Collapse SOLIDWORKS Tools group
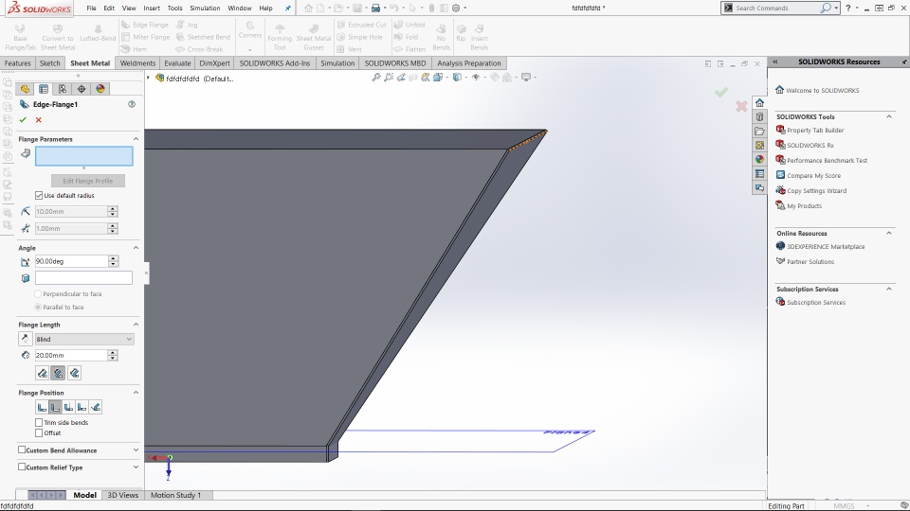910x511 pixels. (888, 117)
